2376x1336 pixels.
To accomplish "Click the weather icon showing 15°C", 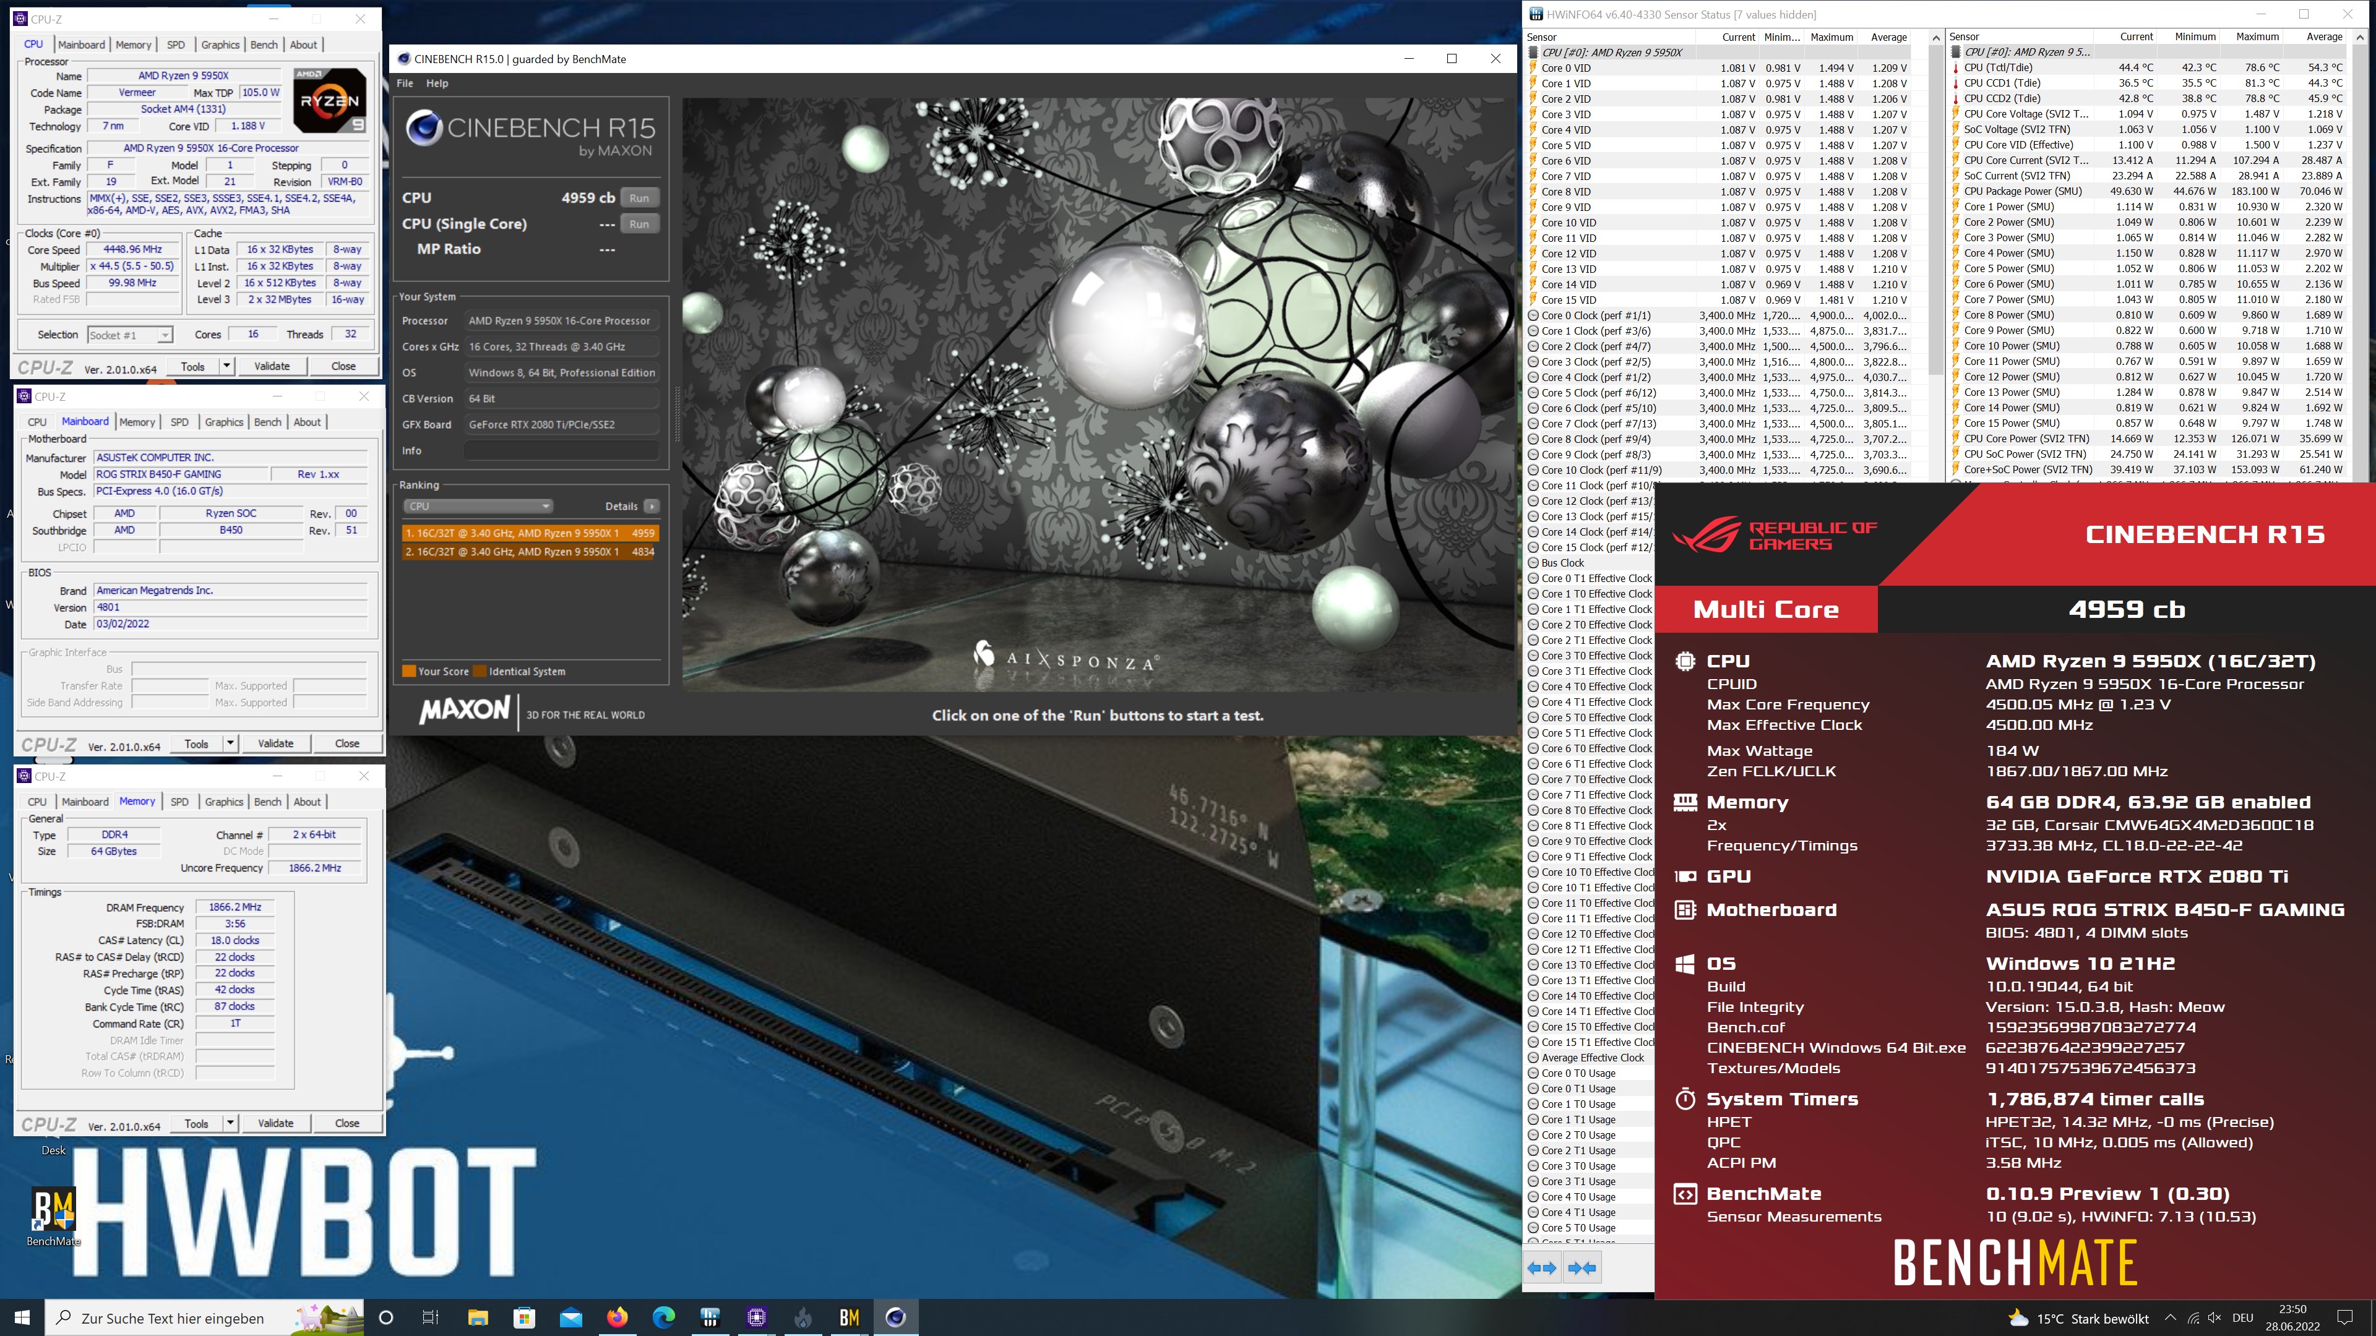I will coord(2018,1317).
